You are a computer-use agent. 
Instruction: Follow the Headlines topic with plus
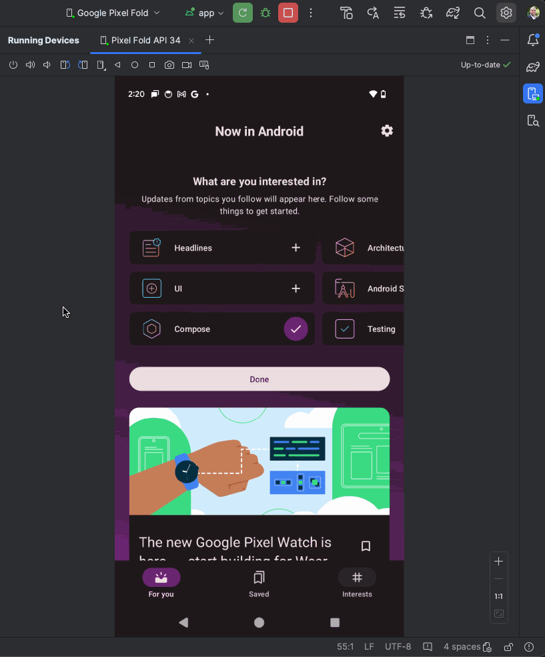click(296, 248)
